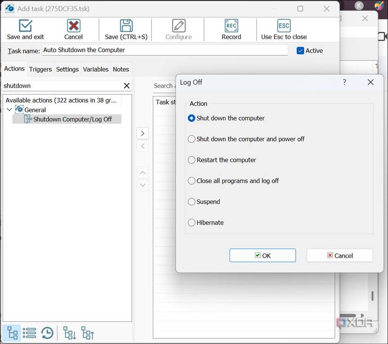
Task: Expand all action groups icon
Action: pyautogui.click(x=69, y=333)
